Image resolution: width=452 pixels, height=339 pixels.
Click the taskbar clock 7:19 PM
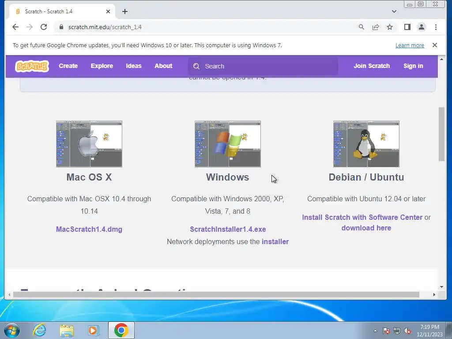[x=429, y=327]
